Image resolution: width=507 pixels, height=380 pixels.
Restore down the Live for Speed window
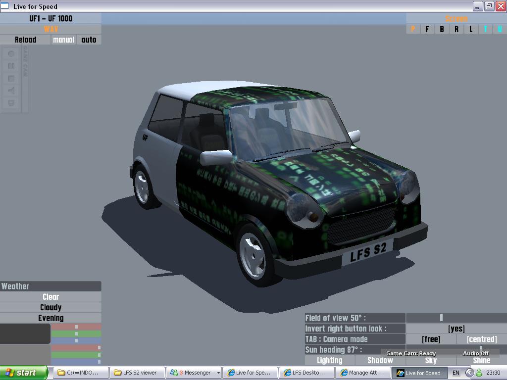point(489,6)
